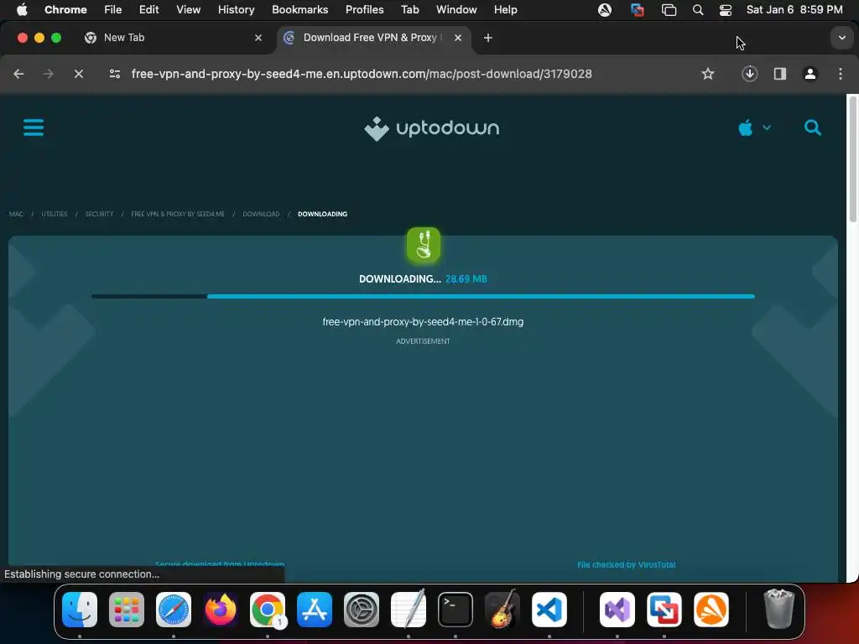Open Control Center in menu bar
Image resolution: width=859 pixels, height=644 pixels.
(x=726, y=10)
